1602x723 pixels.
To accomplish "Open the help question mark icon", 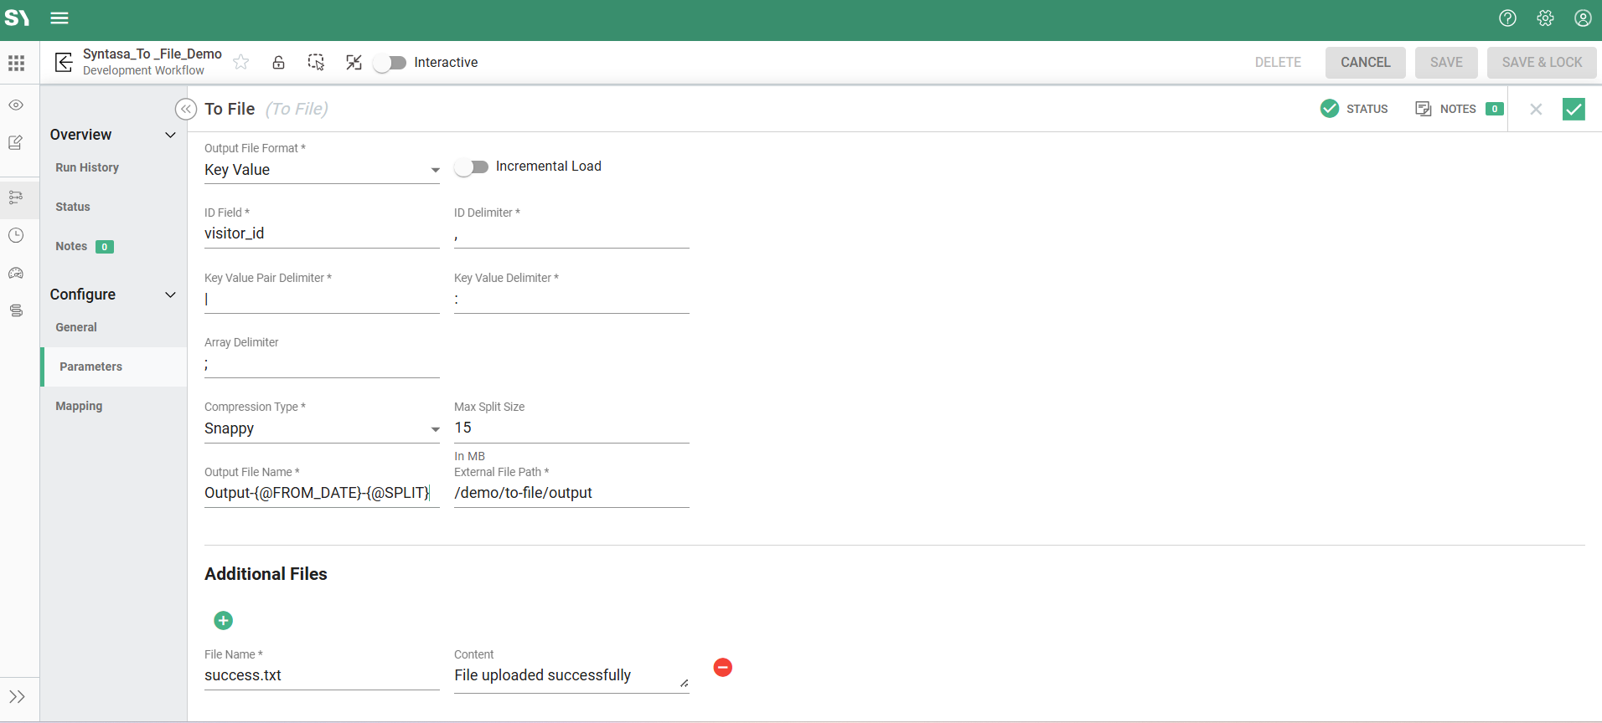I will coord(1507,18).
